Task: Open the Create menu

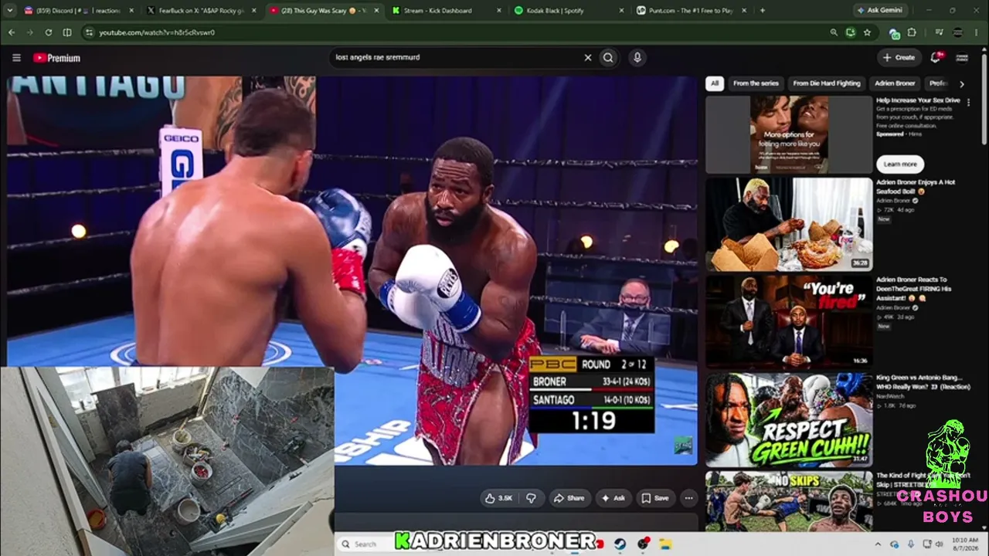Action: tap(899, 57)
